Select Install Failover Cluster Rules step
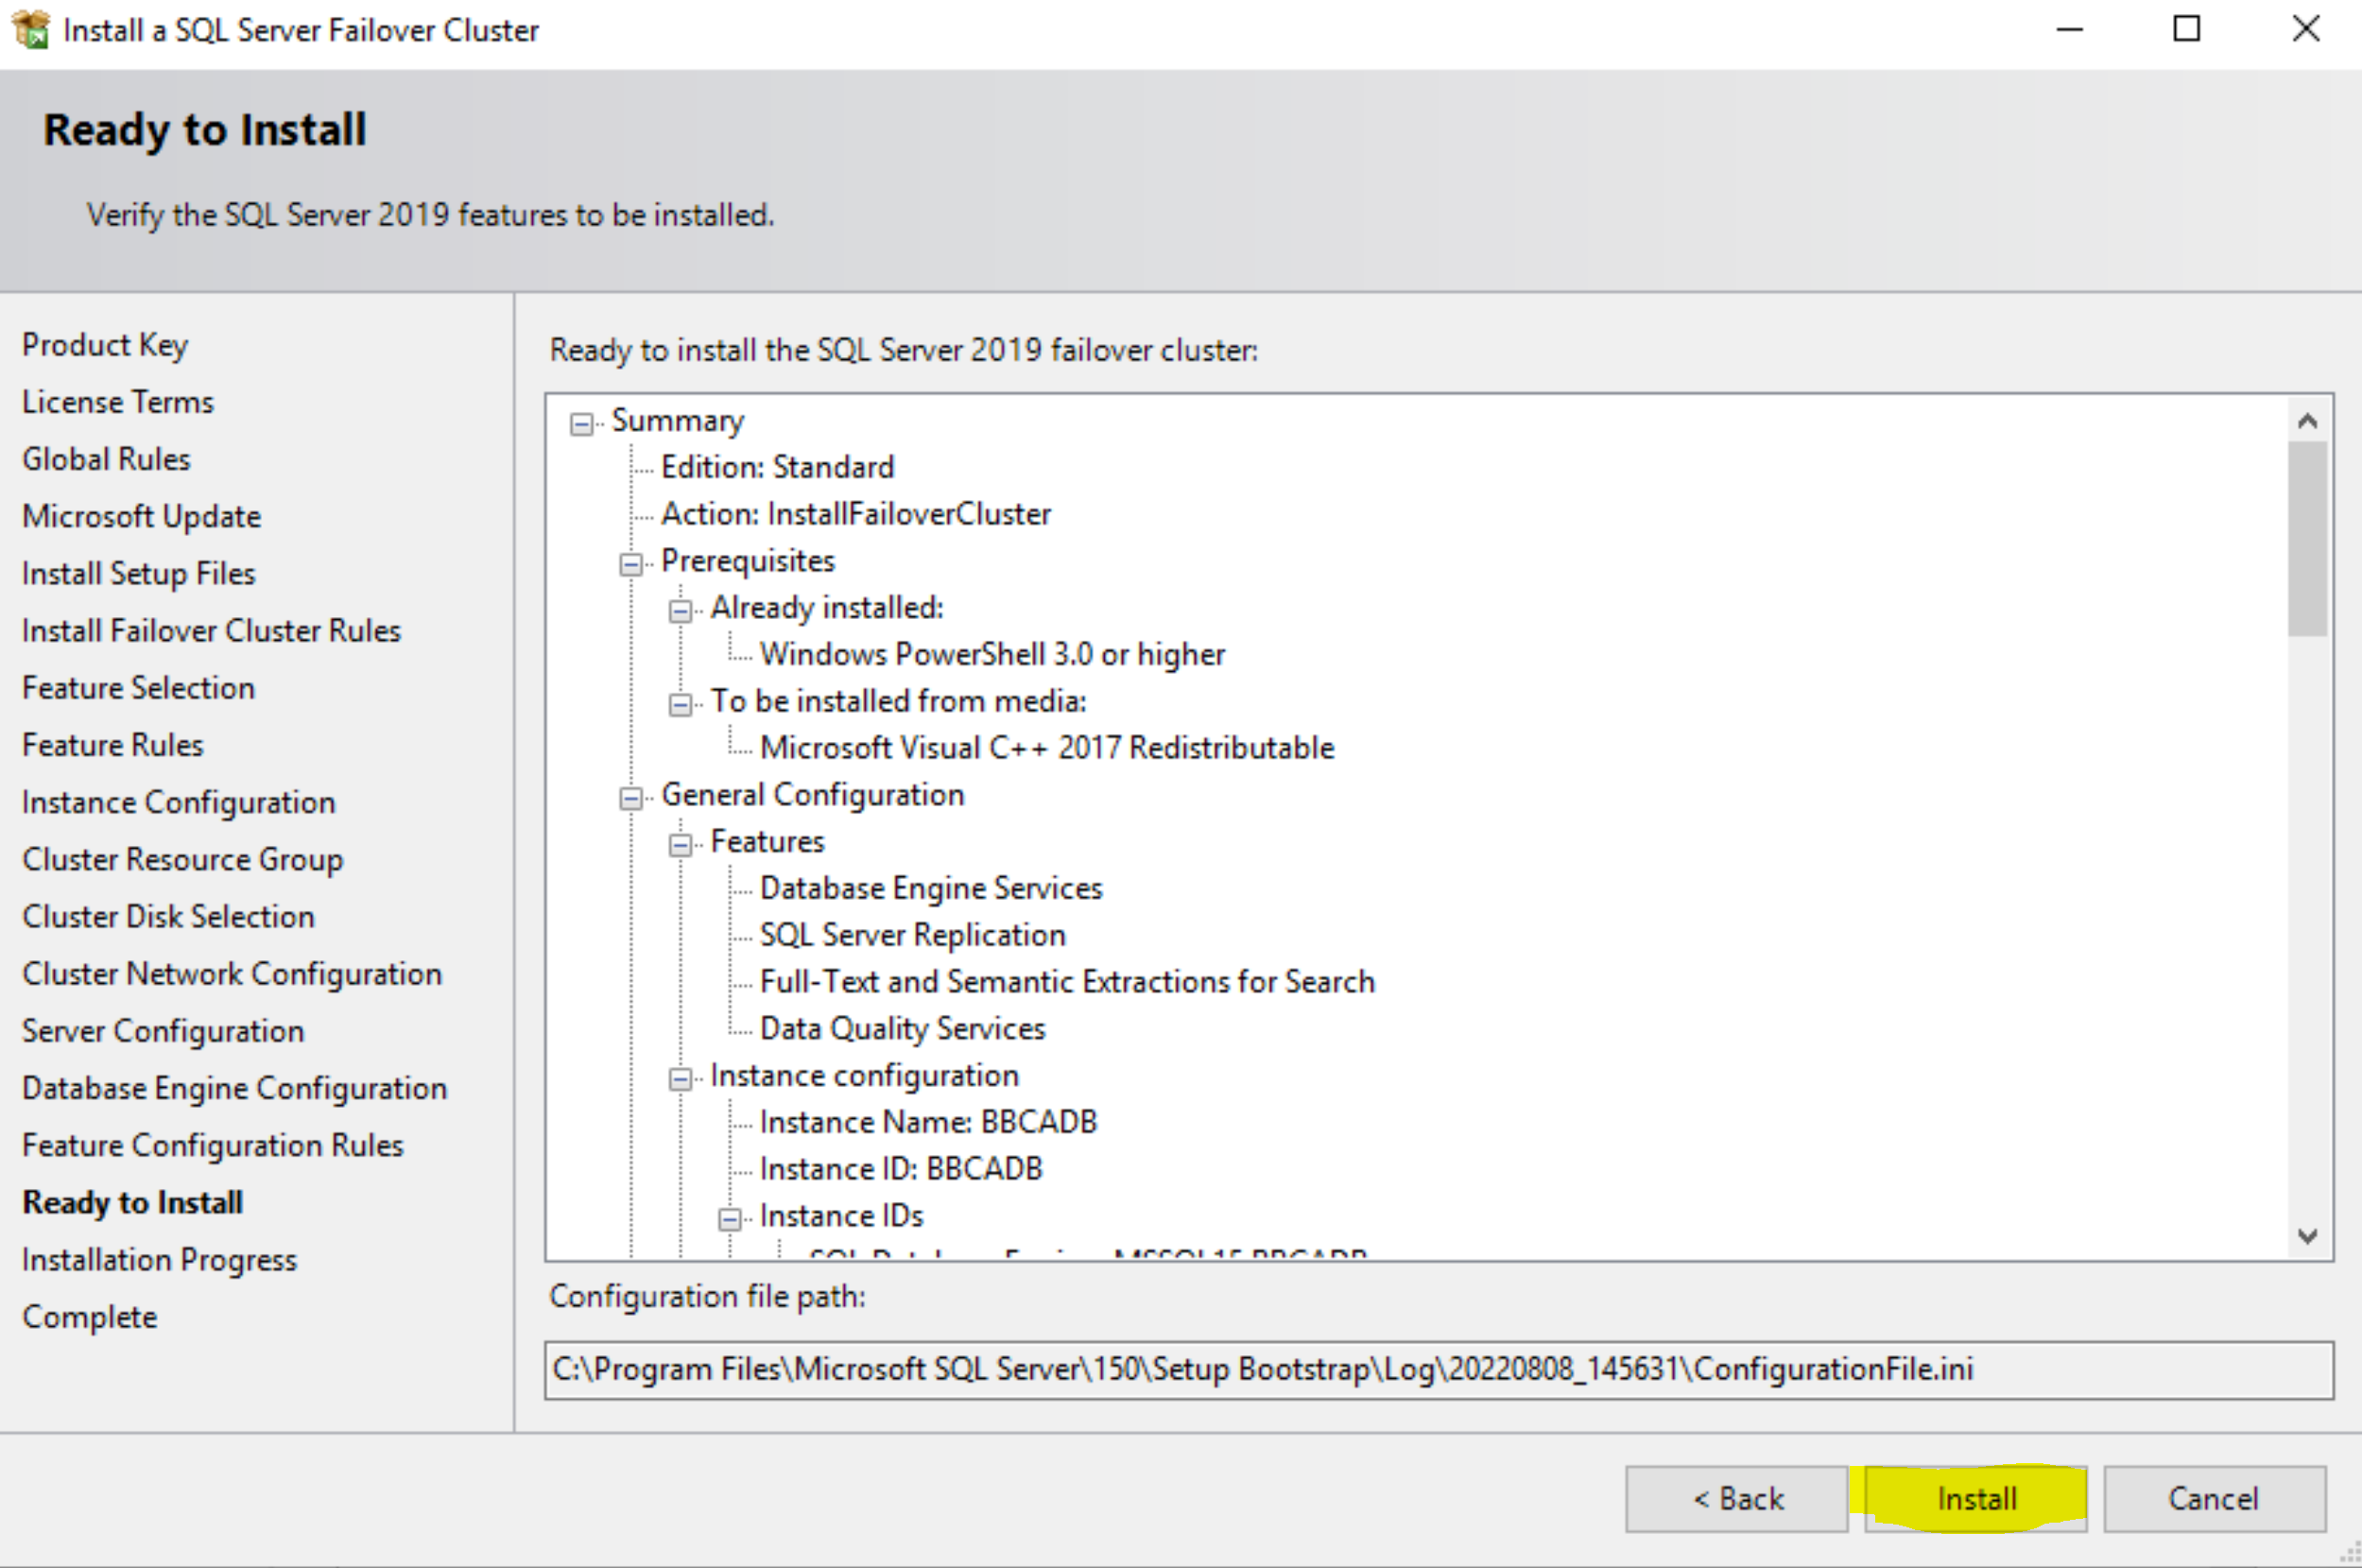 point(212,631)
